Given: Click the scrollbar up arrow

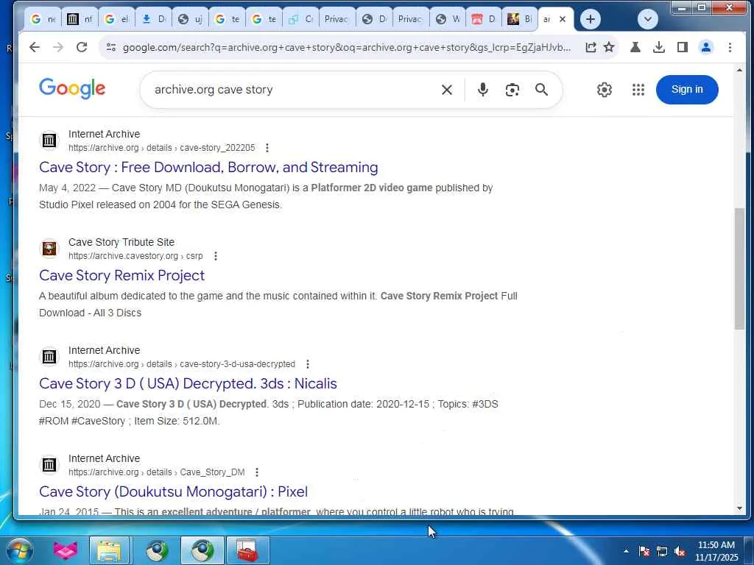Looking at the screenshot, I should (x=739, y=71).
